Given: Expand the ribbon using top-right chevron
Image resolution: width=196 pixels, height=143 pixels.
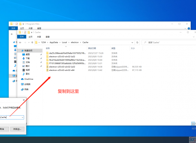Looking at the screenshot, I should (x=194, y=37).
